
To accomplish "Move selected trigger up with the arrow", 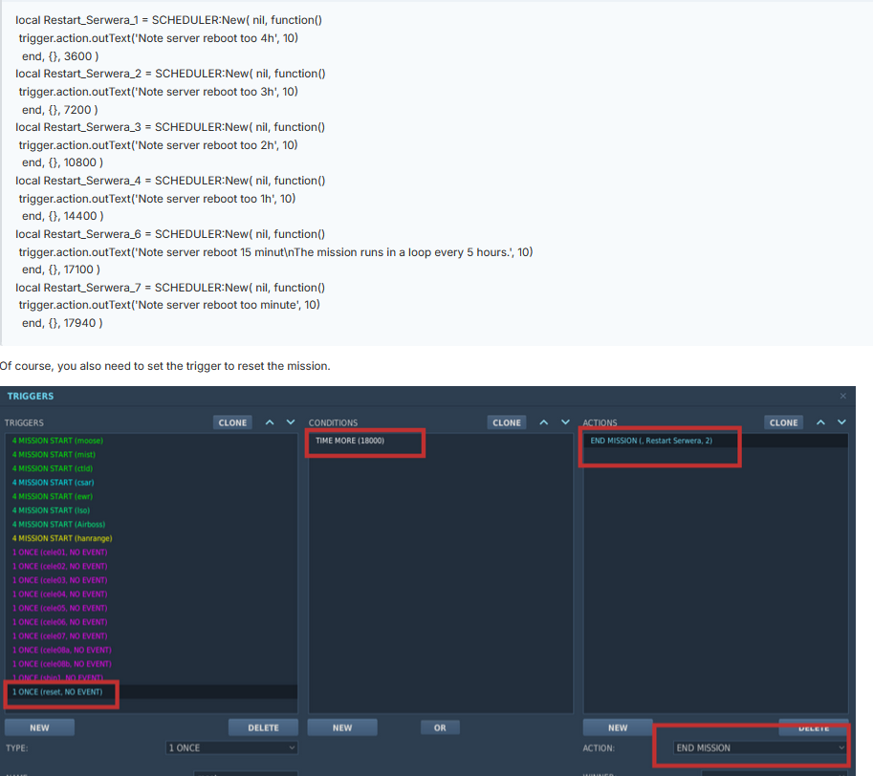I will 269,422.
